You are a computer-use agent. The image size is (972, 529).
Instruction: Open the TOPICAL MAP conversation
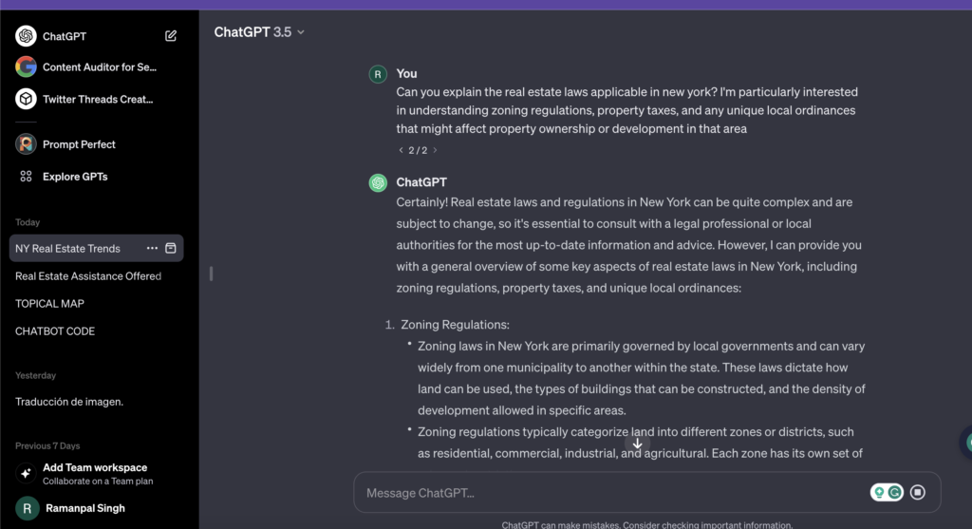pyautogui.click(x=49, y=304)
